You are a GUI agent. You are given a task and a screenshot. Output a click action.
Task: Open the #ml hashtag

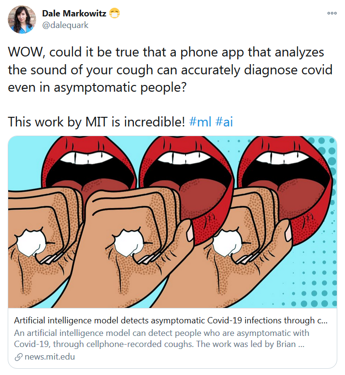point(200,122)
